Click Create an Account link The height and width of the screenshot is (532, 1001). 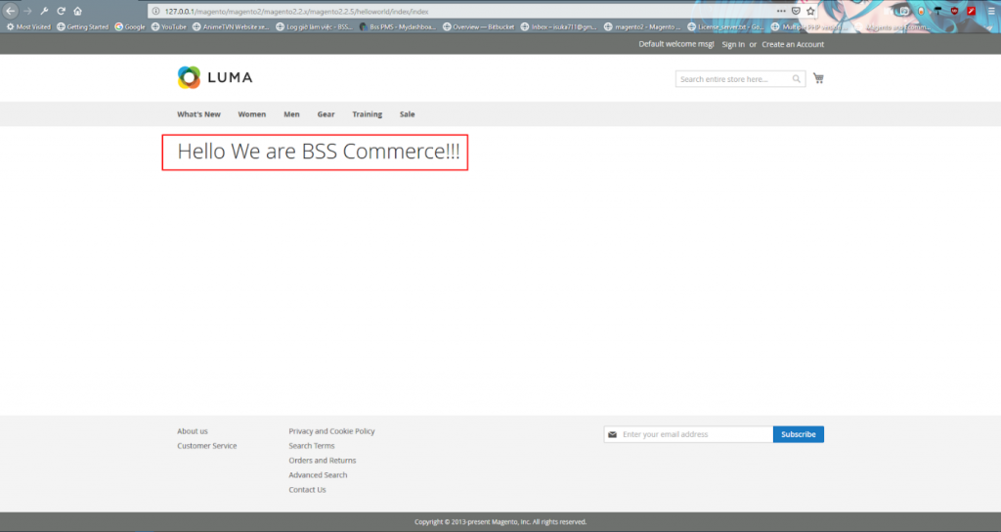pyautogui.click(x=792, y=44)
